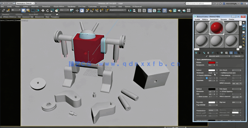Click the search field in title bar
248x128 pixels.
click(199, 3)
